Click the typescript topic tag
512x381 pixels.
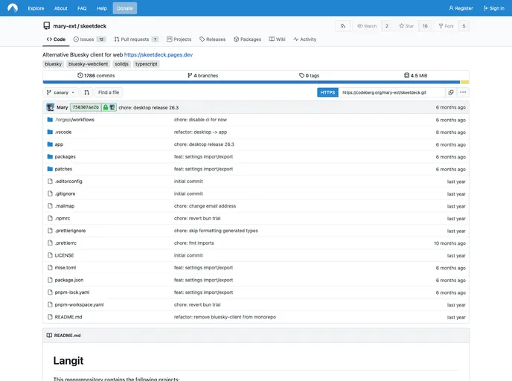pos(147,64)
